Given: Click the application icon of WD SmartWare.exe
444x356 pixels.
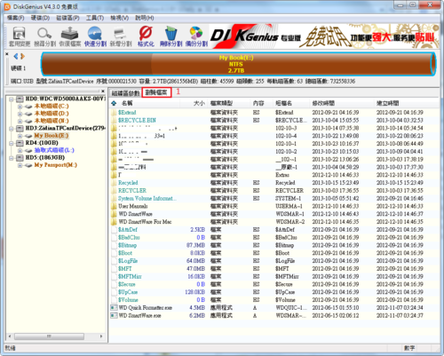Looking at the screenshot, I should pyautogui.click(x=114, y=315).
